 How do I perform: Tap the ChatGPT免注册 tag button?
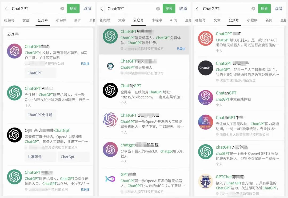(x=41, y=115)
